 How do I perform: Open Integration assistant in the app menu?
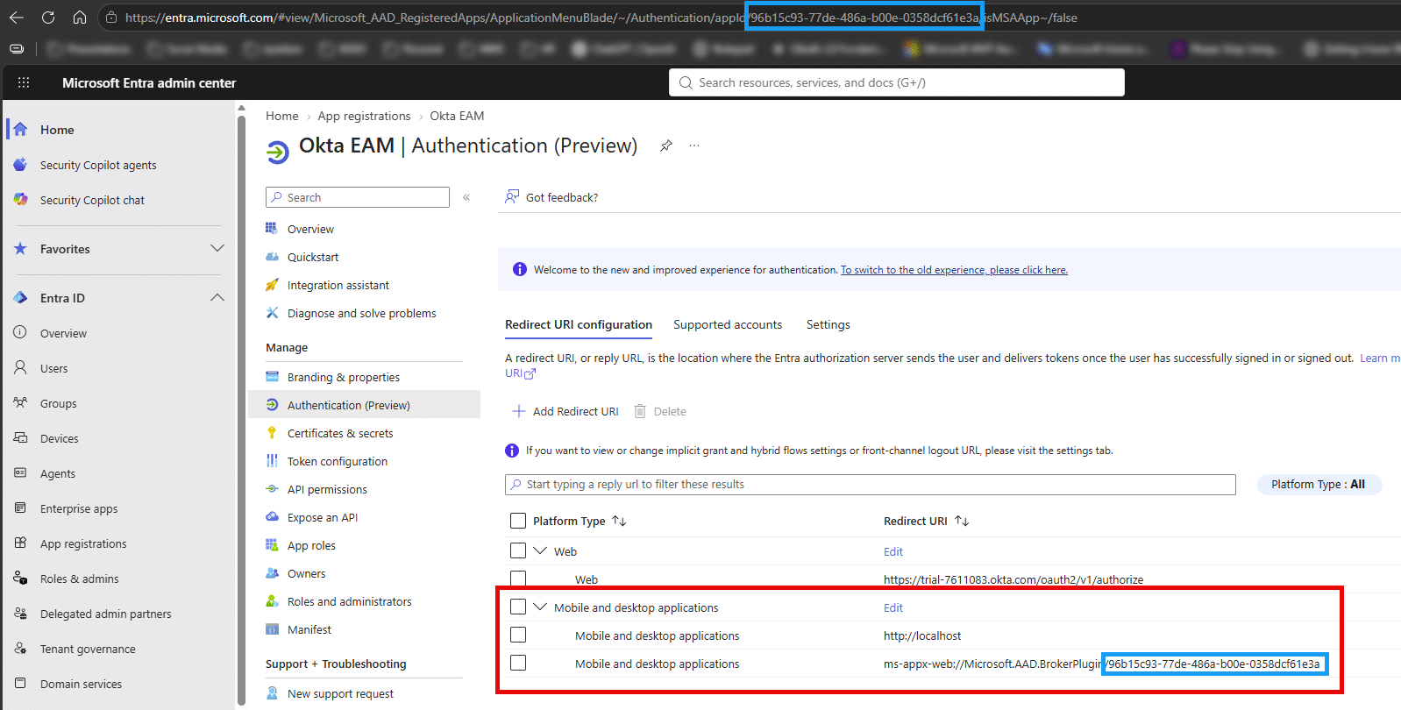pyautogui.click(x=338, y=285)
